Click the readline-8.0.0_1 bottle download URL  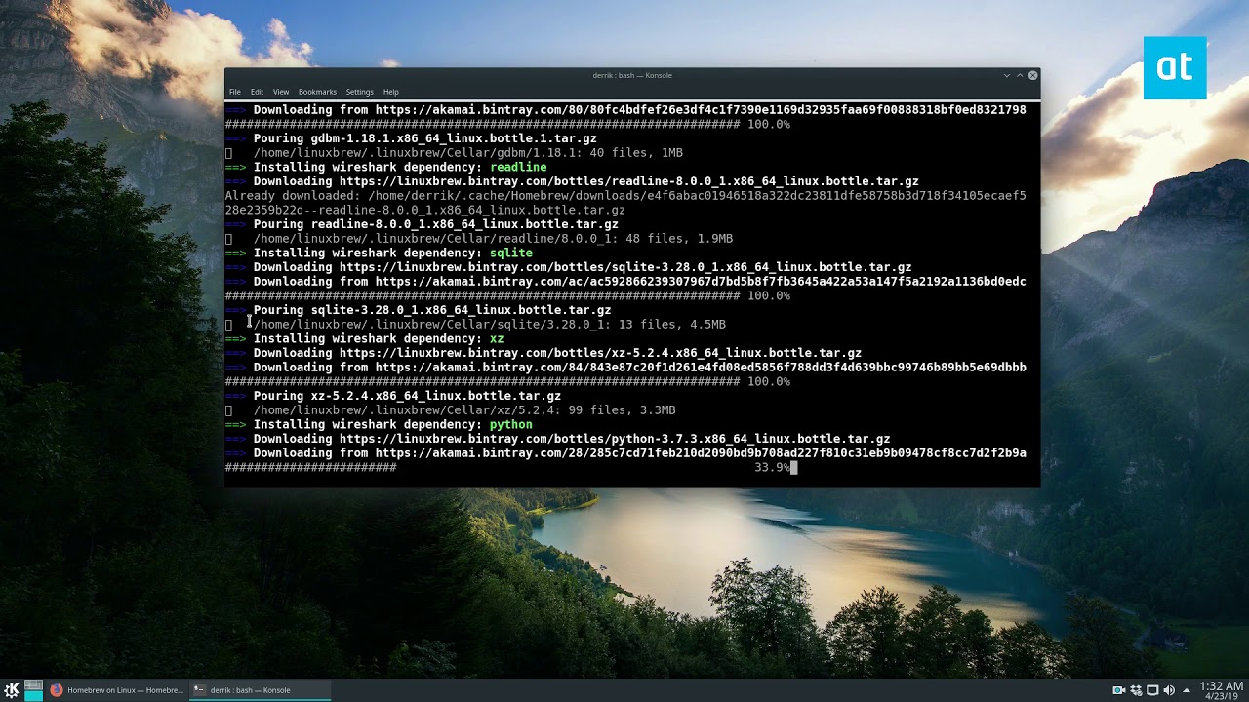pos(629,181)
